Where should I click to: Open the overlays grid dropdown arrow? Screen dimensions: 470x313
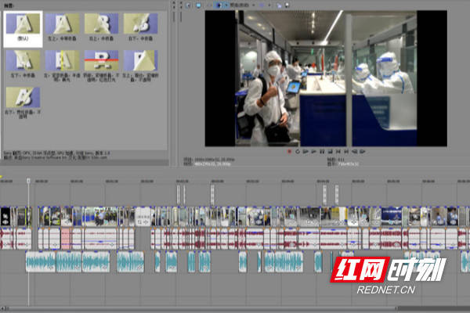[x=269, y=5]
